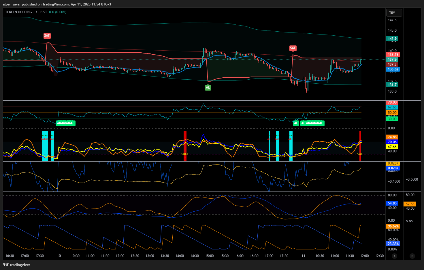
Task: Click the blue 54.85 value tag
Action: [x=392, y=203]
